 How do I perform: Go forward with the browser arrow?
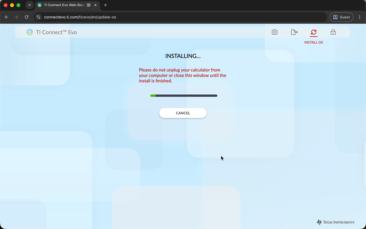[x=16, y=17]
